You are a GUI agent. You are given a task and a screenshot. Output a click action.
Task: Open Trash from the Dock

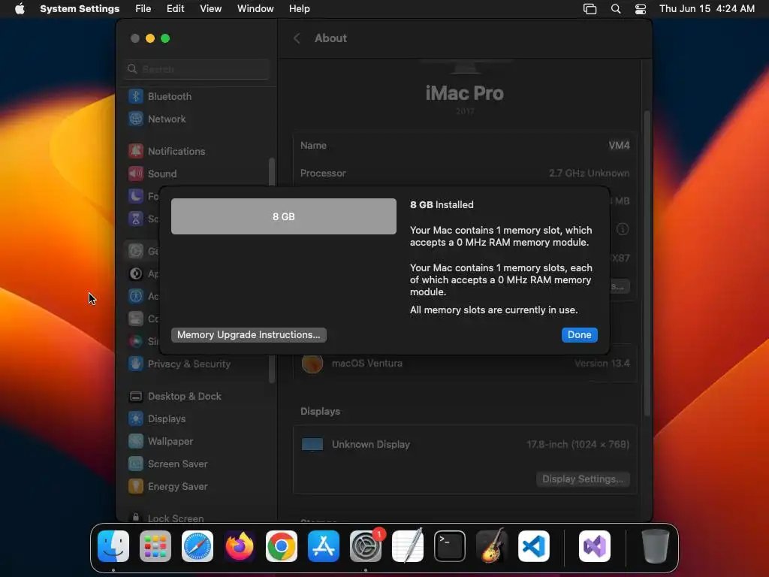point(655,546)
